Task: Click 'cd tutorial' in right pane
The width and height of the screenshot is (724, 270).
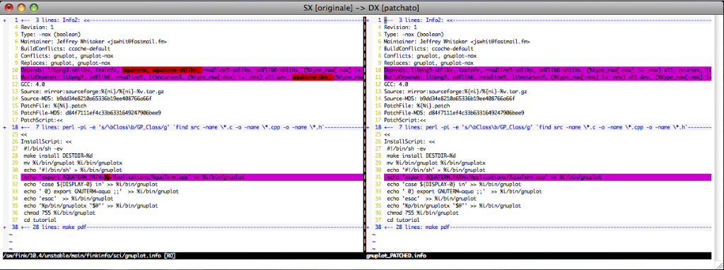Action: pos(402,220)
